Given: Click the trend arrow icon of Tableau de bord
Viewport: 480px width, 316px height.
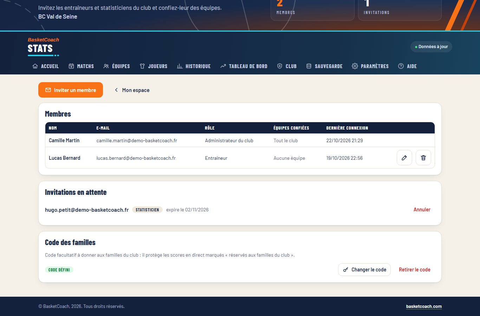Looking at the screenshot, I should point(223,66).
